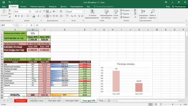Open the Операции статьи sheet tab

(x=36, y=101)
